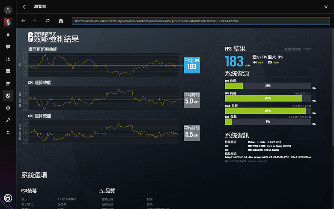The height and width of the screenshot is (209, 334).
Task: Click the 系統資訊 heading
Action: coord(237,135)
